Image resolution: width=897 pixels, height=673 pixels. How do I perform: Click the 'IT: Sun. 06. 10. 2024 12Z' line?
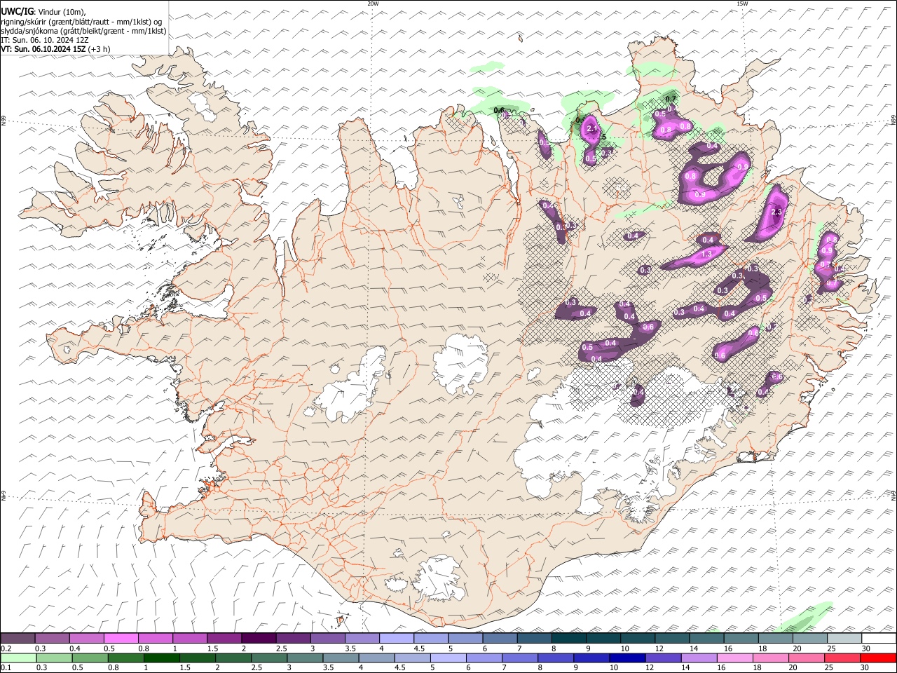pos(45,40)
